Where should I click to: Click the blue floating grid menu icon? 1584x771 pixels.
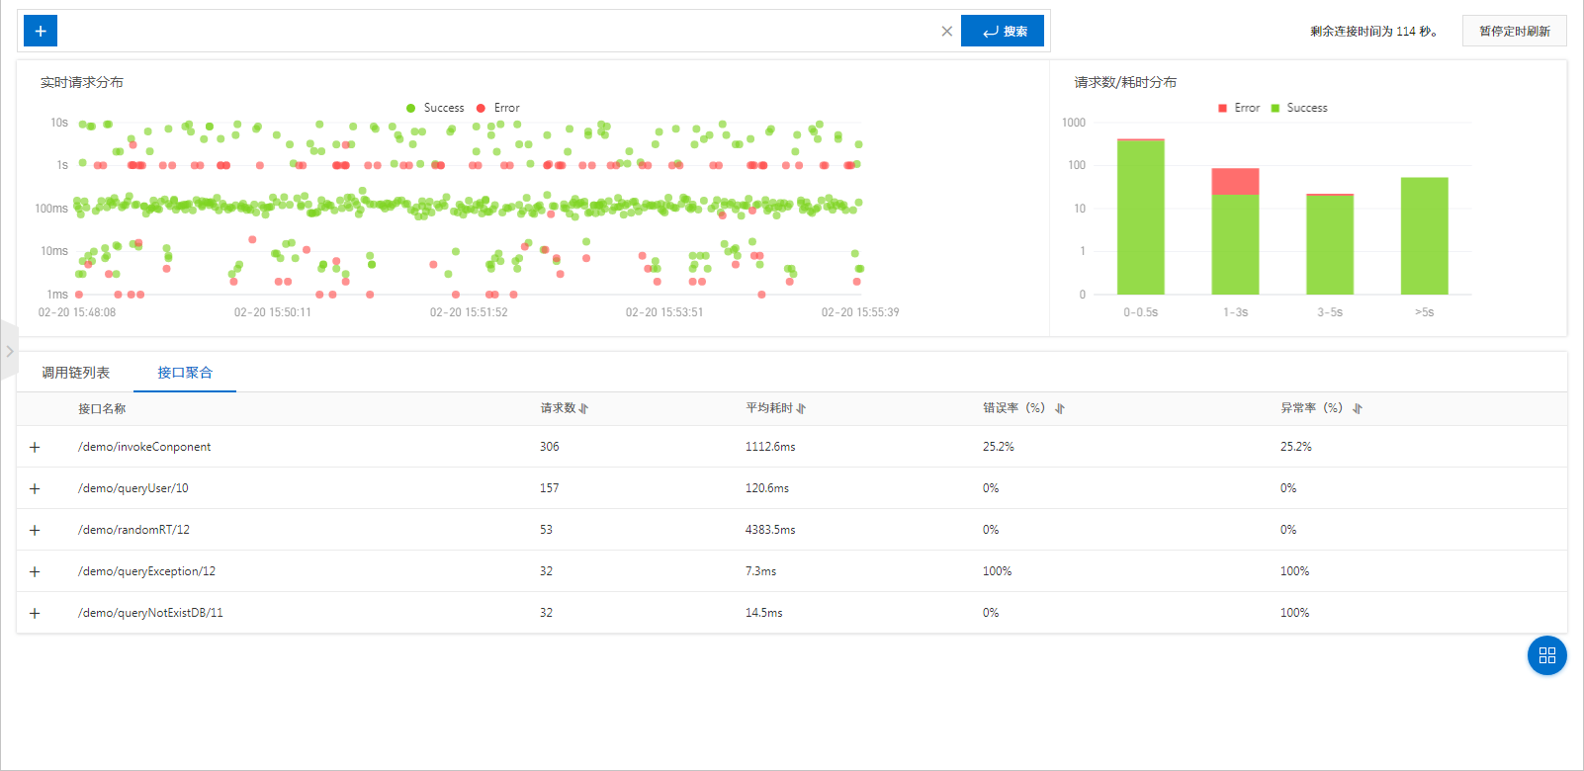[x=1547, y=655]
